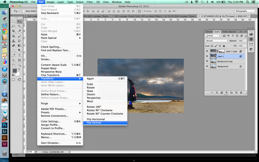Toggle lock image pixels brush icon

pyautogui.click(x=216, y=46)
